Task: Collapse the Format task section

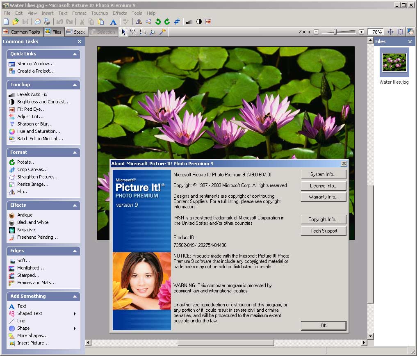Action: click(75, 153)
